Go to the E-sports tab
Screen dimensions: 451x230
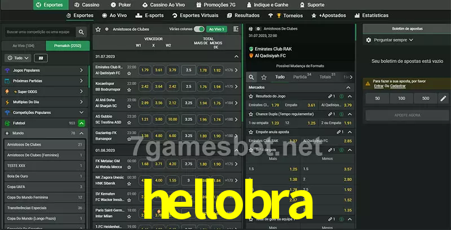pyautogui.click(x=149, y=16)
